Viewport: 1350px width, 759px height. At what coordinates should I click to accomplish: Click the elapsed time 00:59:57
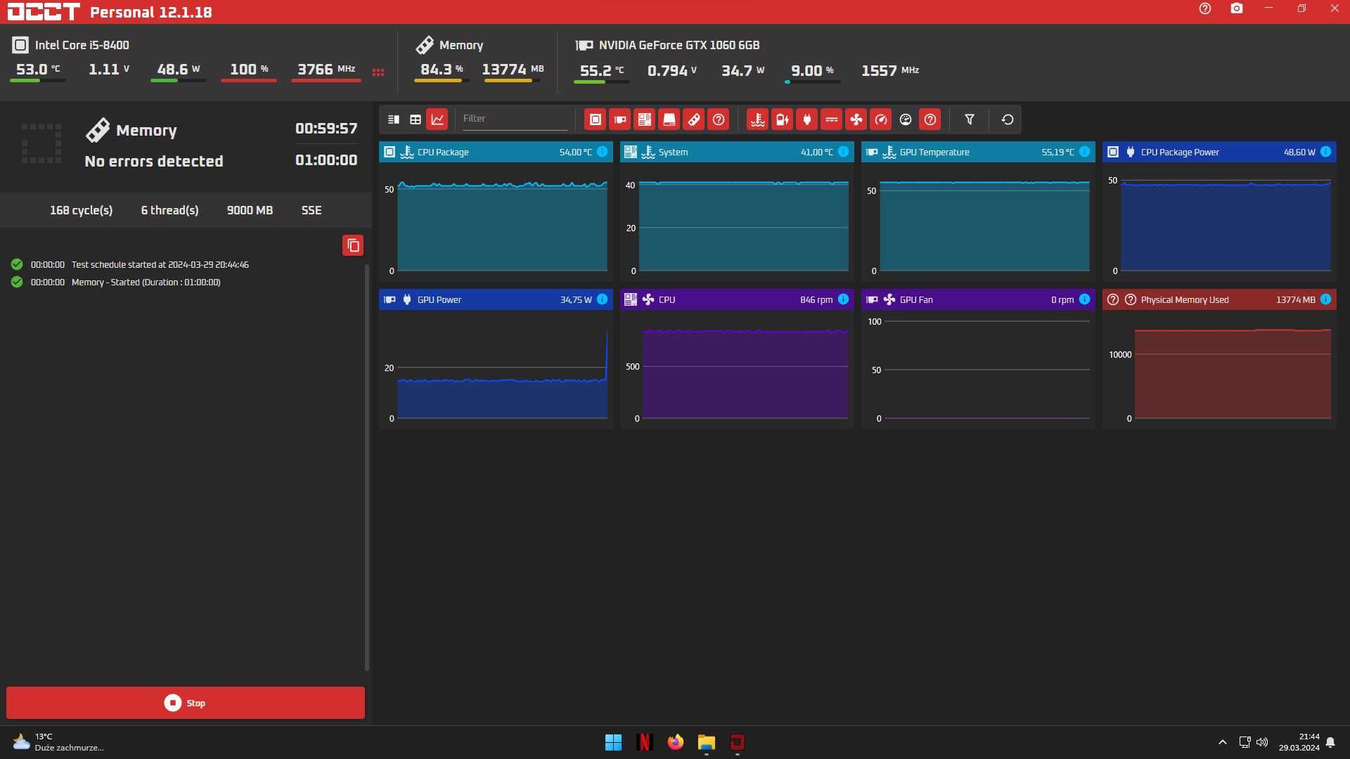click(326, 129)
